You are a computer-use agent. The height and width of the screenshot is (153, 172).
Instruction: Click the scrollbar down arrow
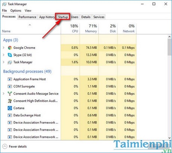click(169, 138)
